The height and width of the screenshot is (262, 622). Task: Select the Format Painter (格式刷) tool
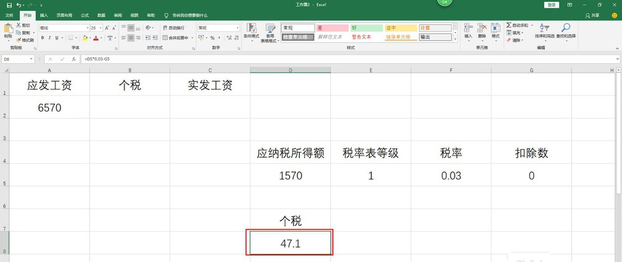(26, 40)
